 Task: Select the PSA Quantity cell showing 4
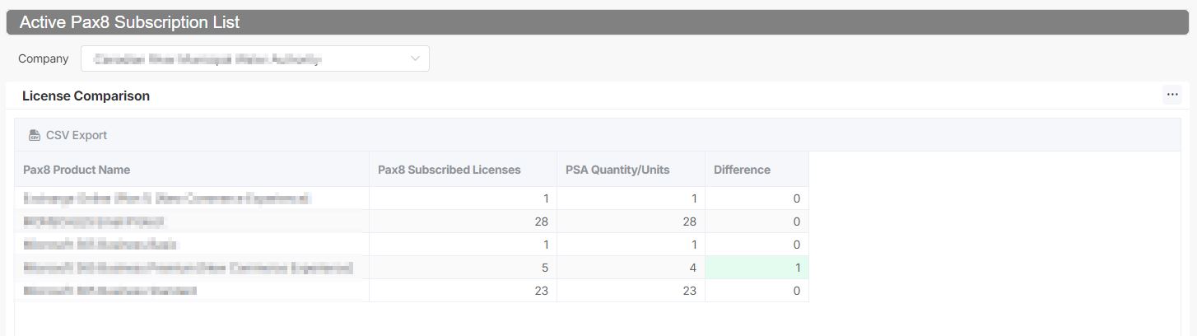[631, 268]
